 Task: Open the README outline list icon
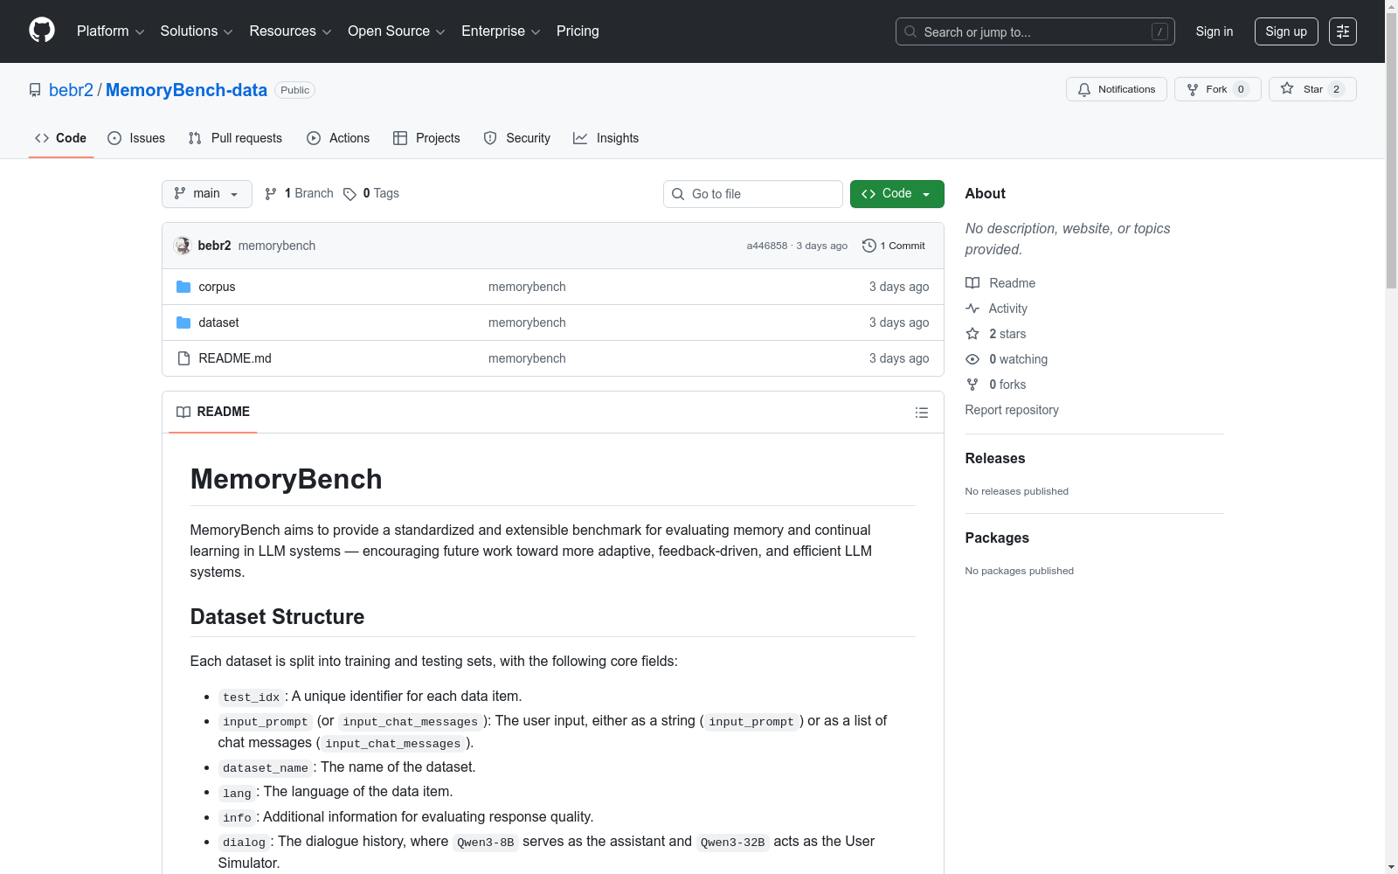(921, 413)
